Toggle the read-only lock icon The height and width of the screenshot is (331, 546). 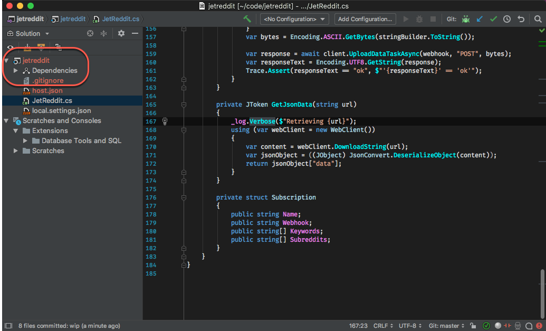tap(473, 326)
